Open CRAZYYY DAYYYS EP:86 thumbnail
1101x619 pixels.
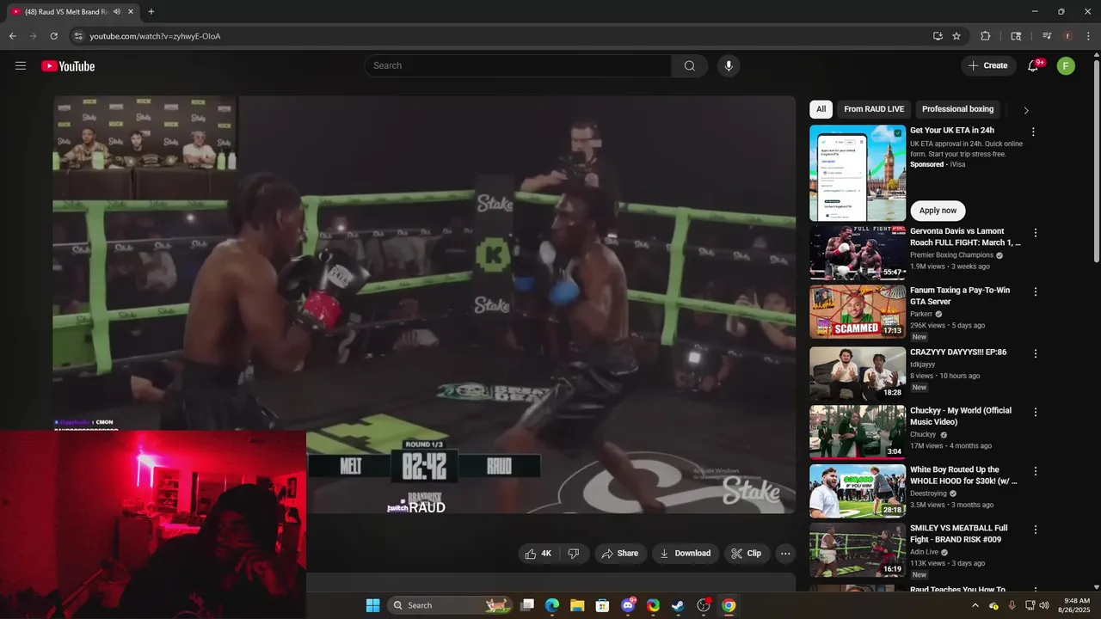(858, 373)
